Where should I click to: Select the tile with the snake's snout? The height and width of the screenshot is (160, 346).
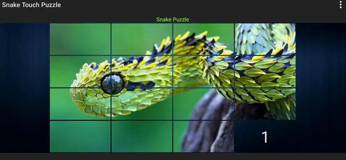(80, 104)
